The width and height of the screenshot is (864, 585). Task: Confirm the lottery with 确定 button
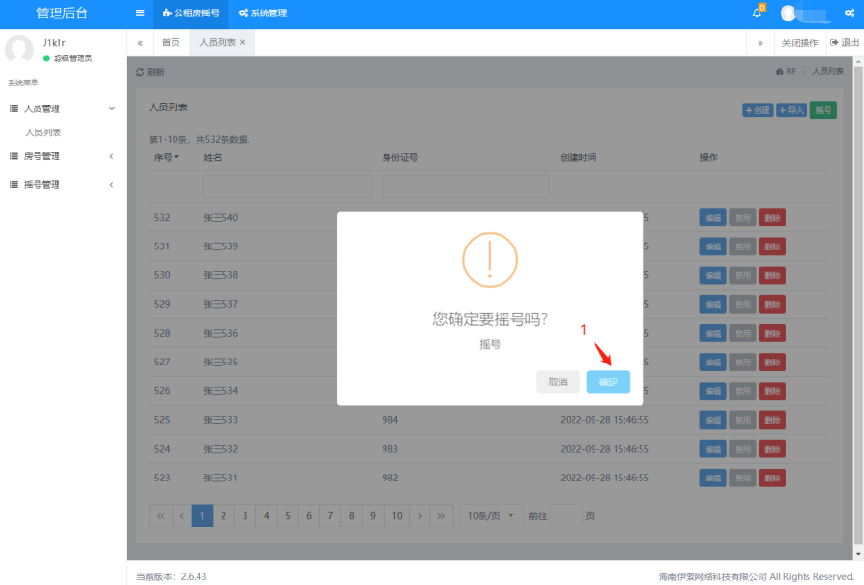[608, 382]
